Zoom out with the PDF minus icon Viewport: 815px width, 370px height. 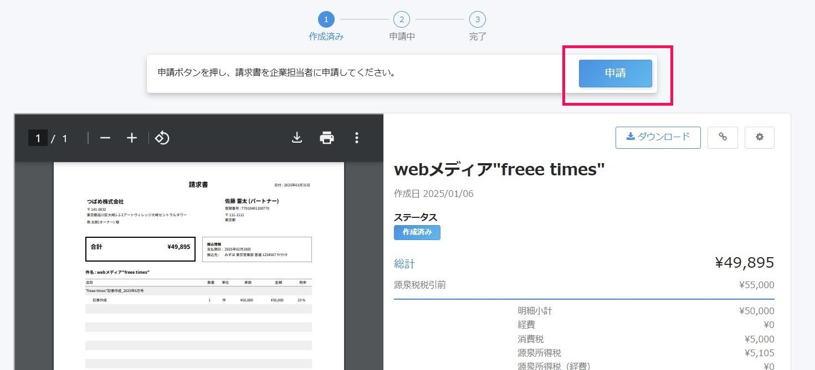tap(105, 138)
